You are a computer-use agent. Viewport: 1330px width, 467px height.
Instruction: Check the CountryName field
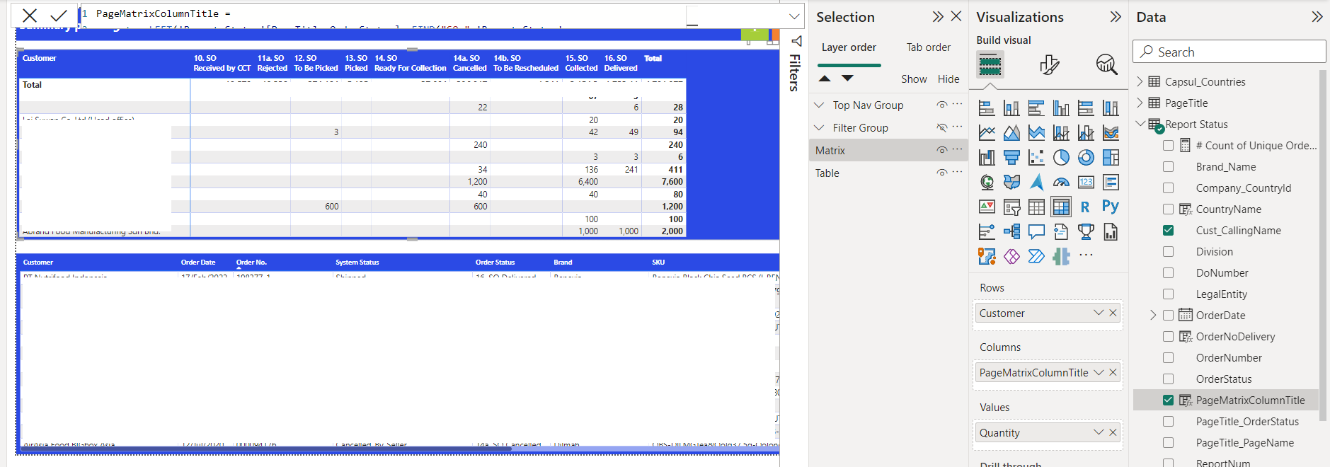click(1168, 209)
